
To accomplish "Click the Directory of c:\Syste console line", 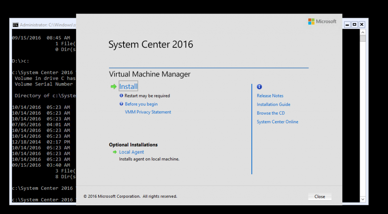I will click(45, 96).
